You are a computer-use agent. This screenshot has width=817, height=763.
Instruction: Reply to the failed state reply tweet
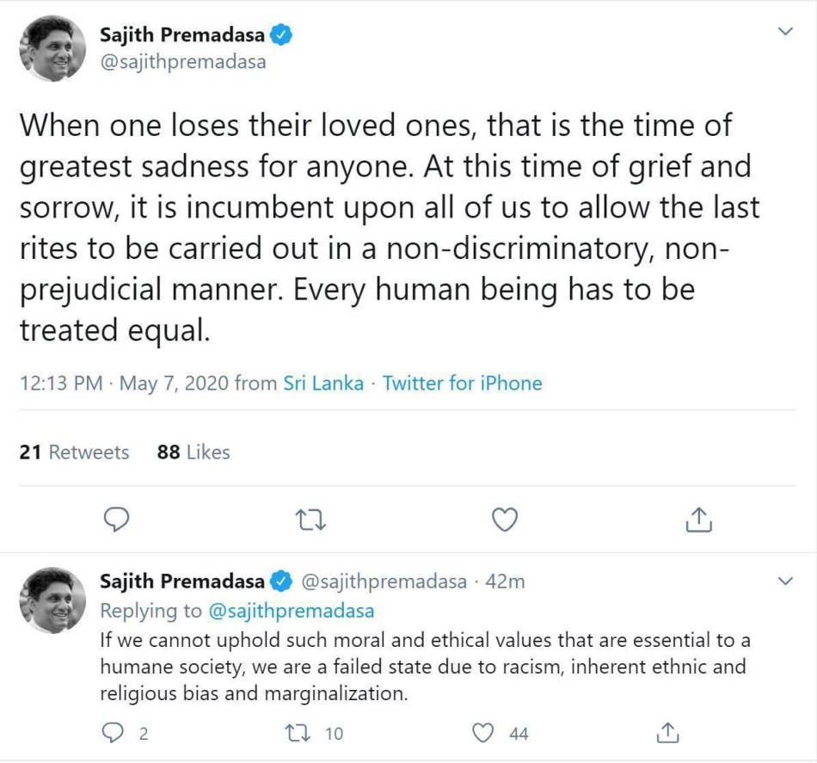pos(114,733)
